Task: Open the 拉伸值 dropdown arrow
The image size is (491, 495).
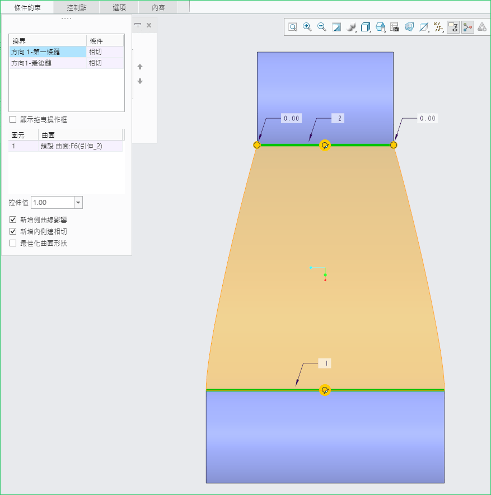Action: [78, 203]
